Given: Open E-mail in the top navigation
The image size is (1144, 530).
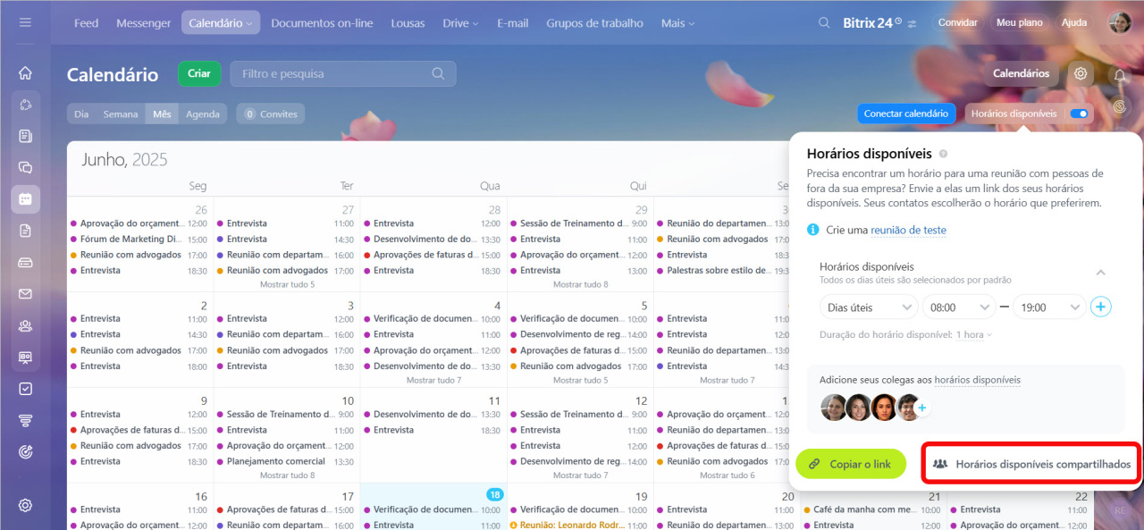Looking at the screenshot, I should [x=513, y=23].
